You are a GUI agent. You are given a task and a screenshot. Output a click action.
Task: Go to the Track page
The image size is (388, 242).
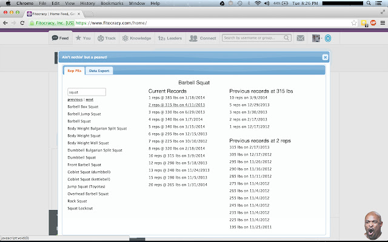pos(107,38)
